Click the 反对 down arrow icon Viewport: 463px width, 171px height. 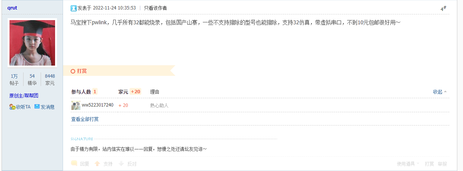pyautogui.click(x=121, y=164)
